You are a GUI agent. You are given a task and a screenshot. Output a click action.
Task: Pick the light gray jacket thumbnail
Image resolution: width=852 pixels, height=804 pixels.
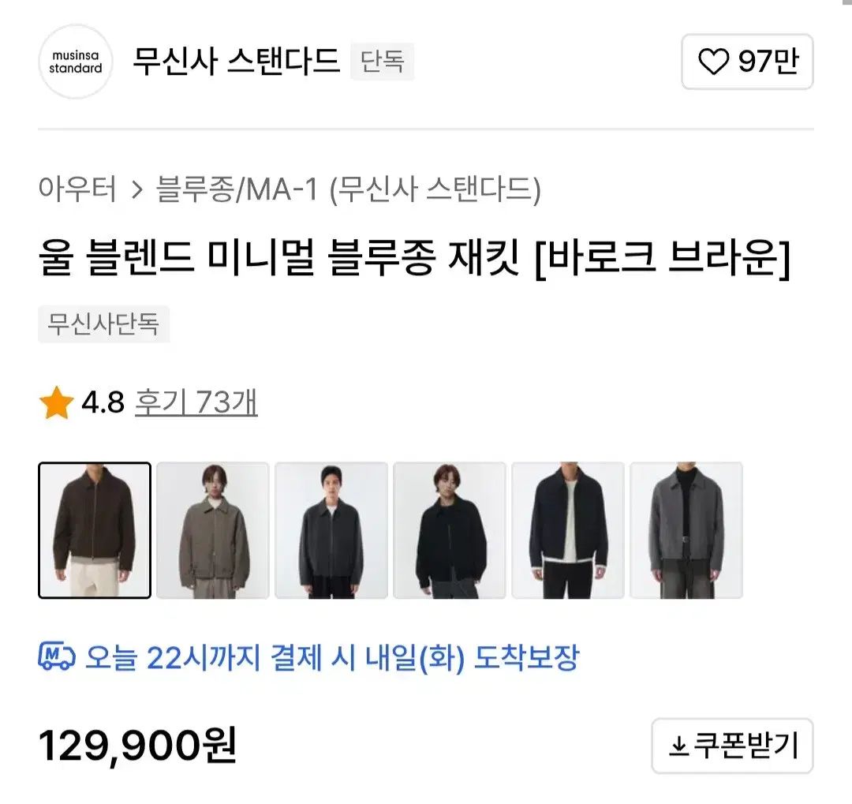(686, 530)
